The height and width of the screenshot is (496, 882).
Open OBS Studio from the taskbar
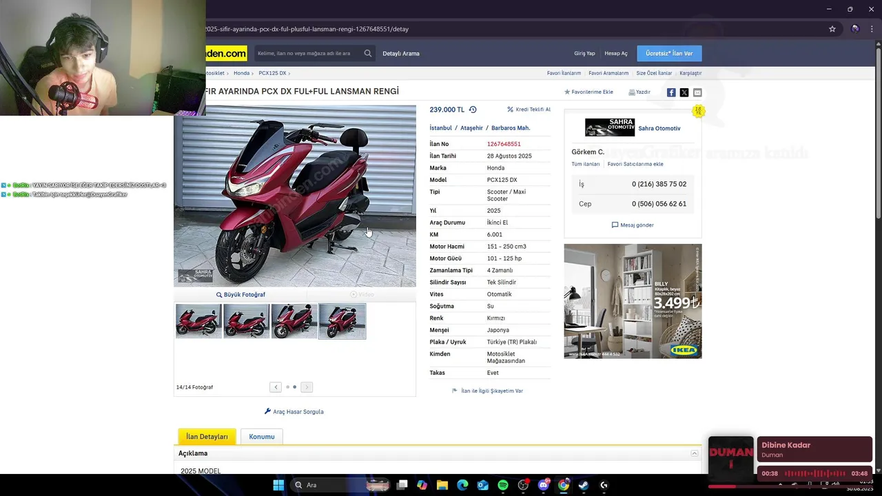(523, 485)
